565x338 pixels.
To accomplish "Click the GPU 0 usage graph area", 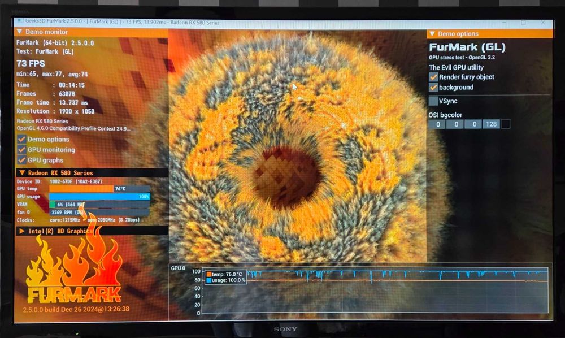I will tap(375, 290).
